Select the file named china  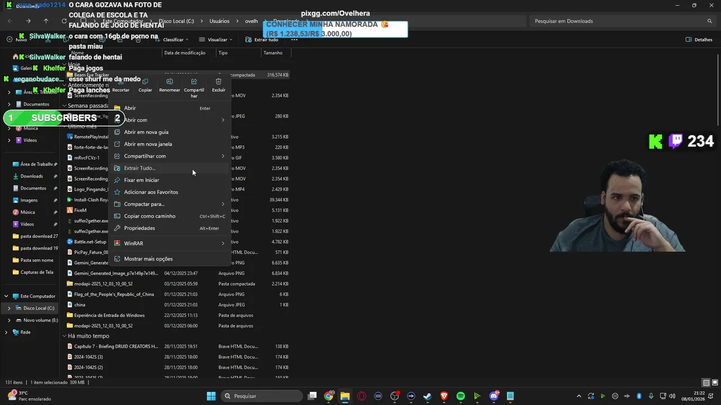pyautogui.click(x=79, y=305)
